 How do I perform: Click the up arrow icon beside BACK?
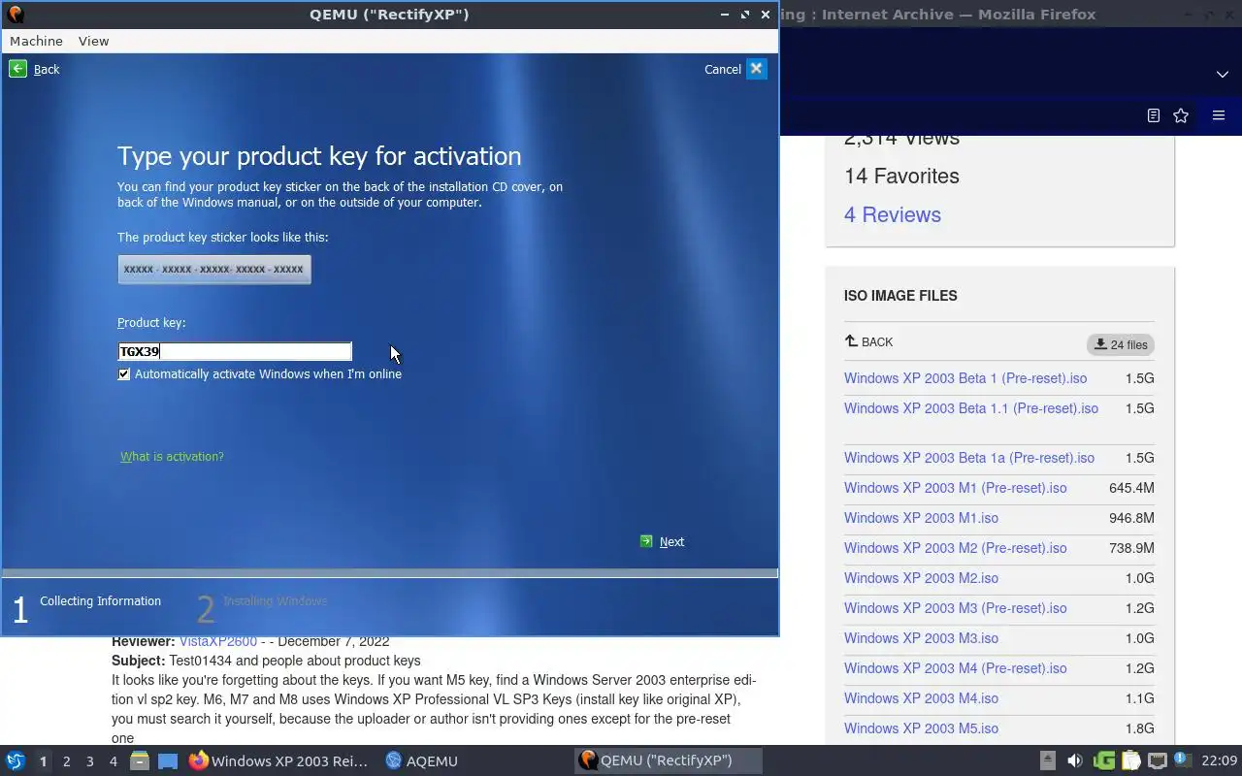coord(851,341)
